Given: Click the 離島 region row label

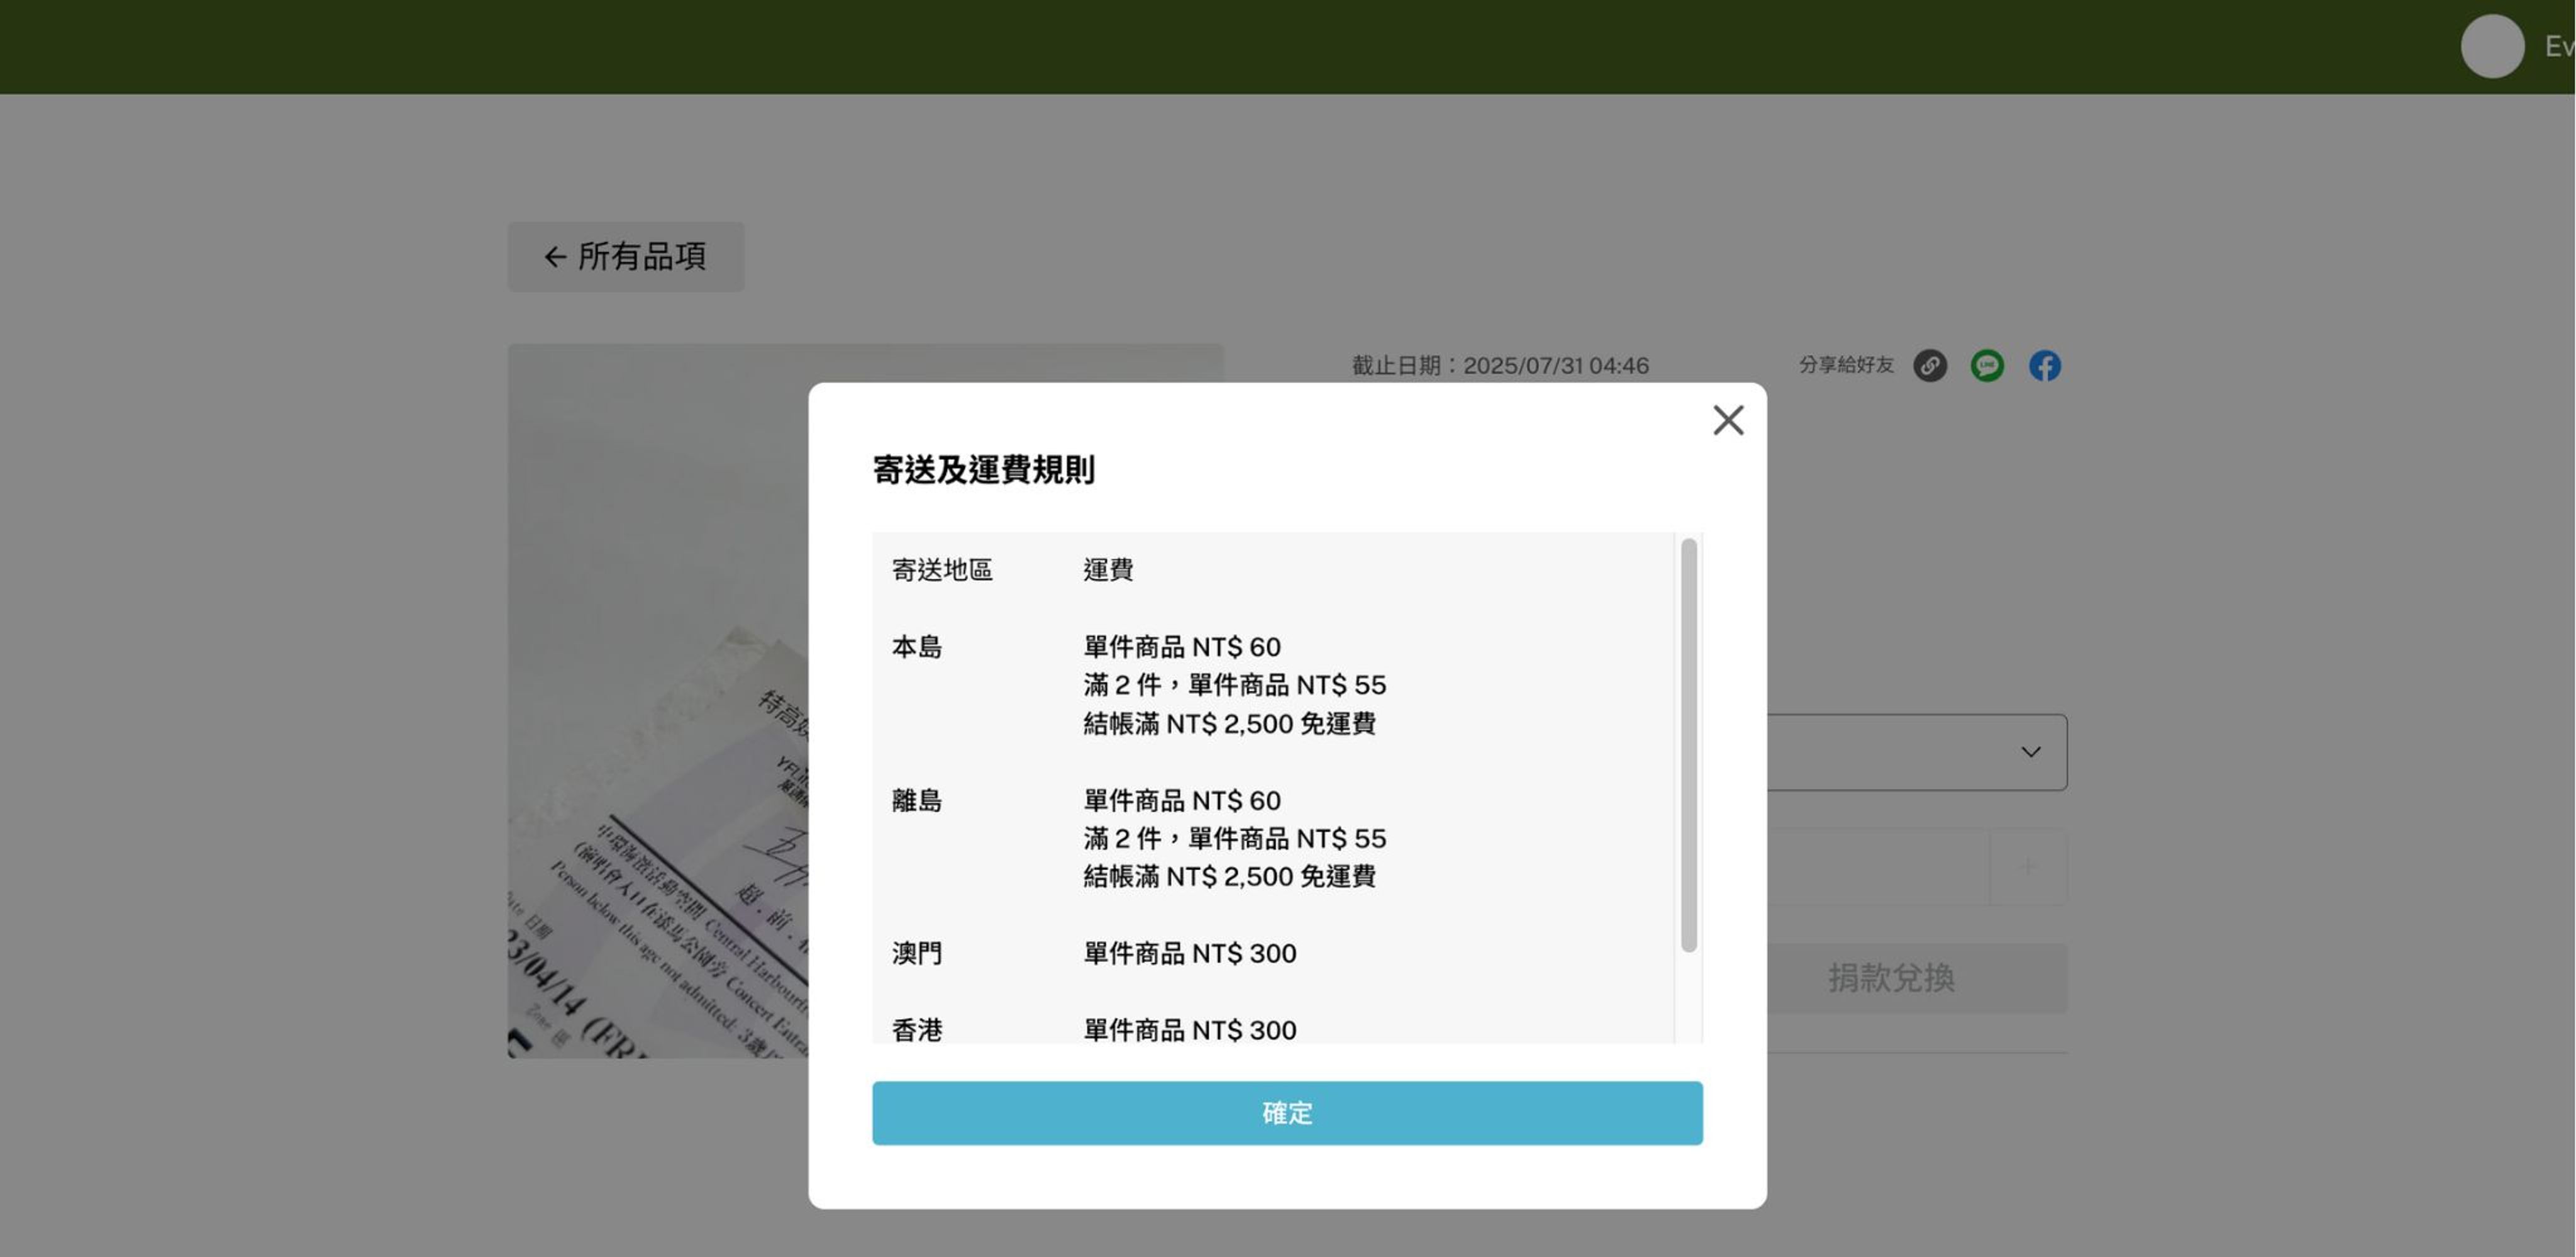Looking at the screenshot, I should pyautogui.click(x=916, y=800).
